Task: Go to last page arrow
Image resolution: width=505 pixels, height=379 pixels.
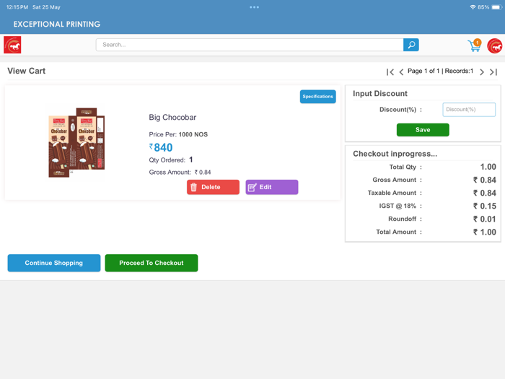Action: tap(493, 72)
